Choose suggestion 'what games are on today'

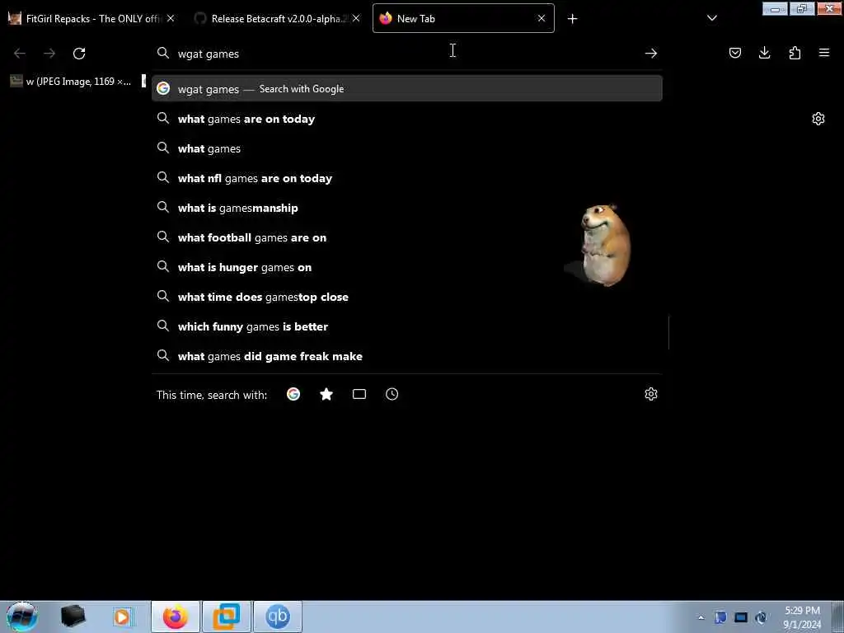[x=407, y=119]
